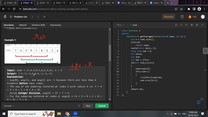
Task: Open the Zoom app in taskbar
Action: pos(75,114)
